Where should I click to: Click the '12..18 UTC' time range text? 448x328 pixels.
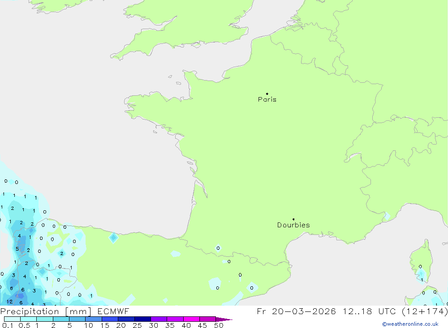coord(370,311)
